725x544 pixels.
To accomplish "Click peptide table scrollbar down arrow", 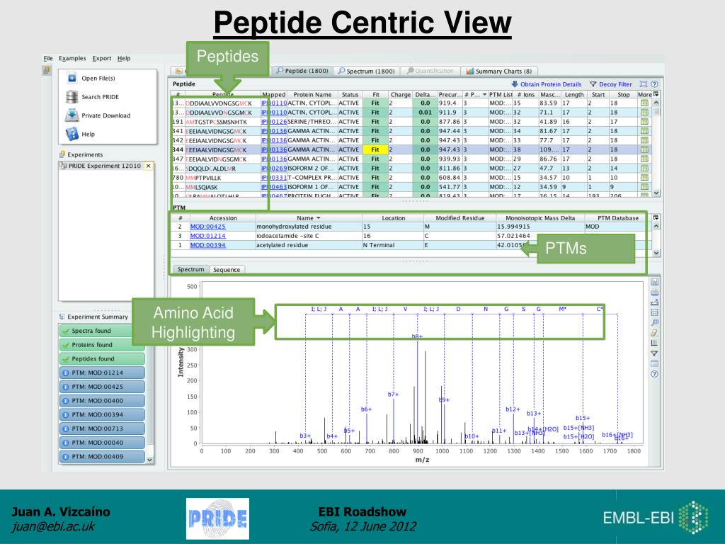I will (656, 193).
